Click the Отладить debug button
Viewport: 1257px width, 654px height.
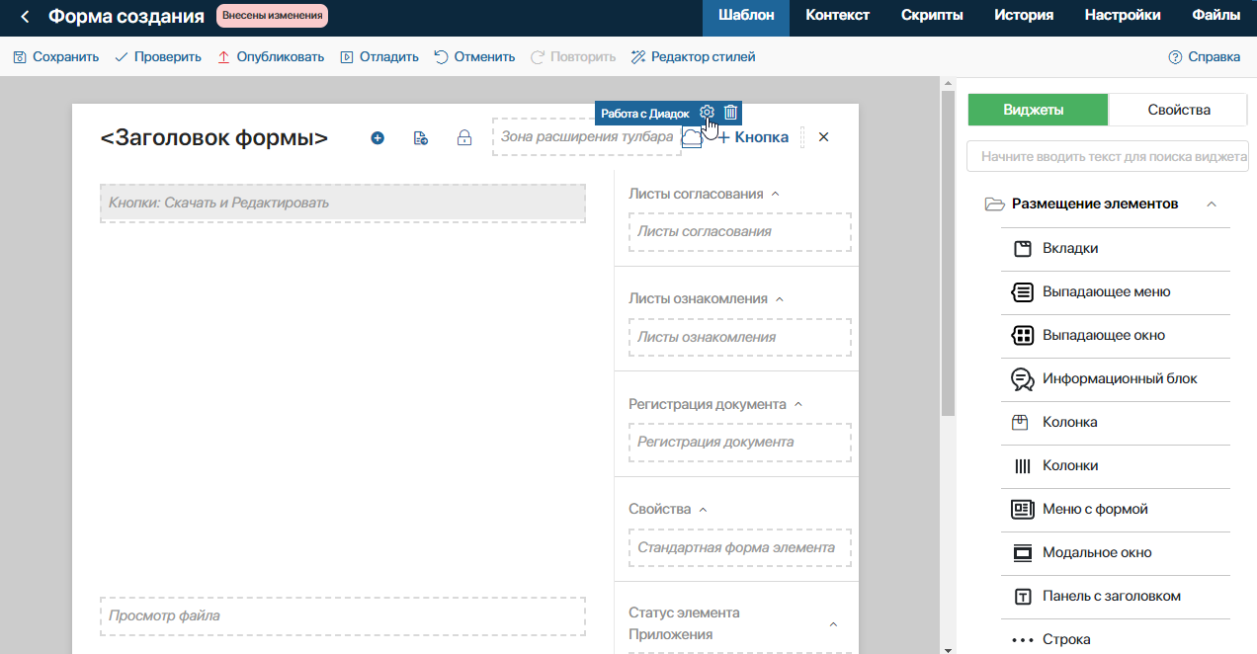click(379, 57)
